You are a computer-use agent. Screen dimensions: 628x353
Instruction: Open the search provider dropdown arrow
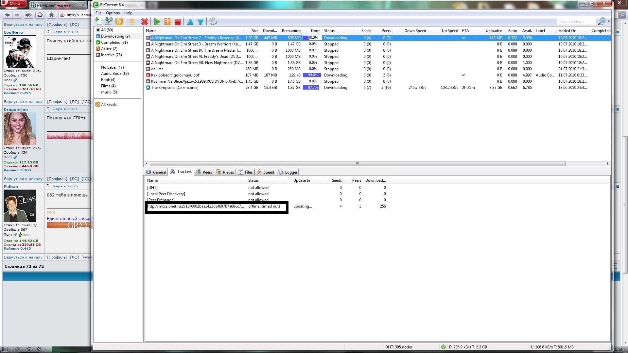tap(609, 21)
